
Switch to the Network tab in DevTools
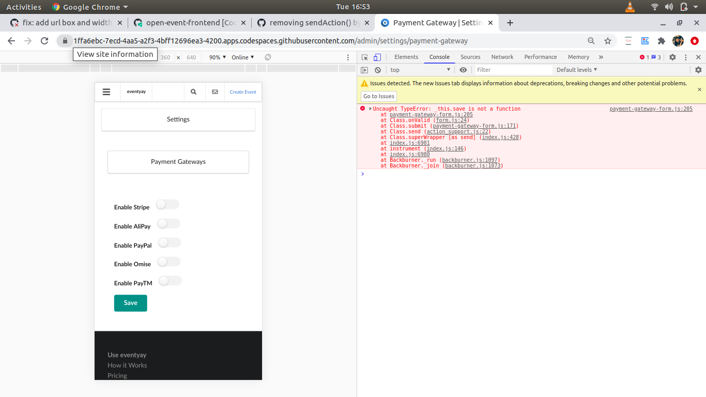[502, 57]
